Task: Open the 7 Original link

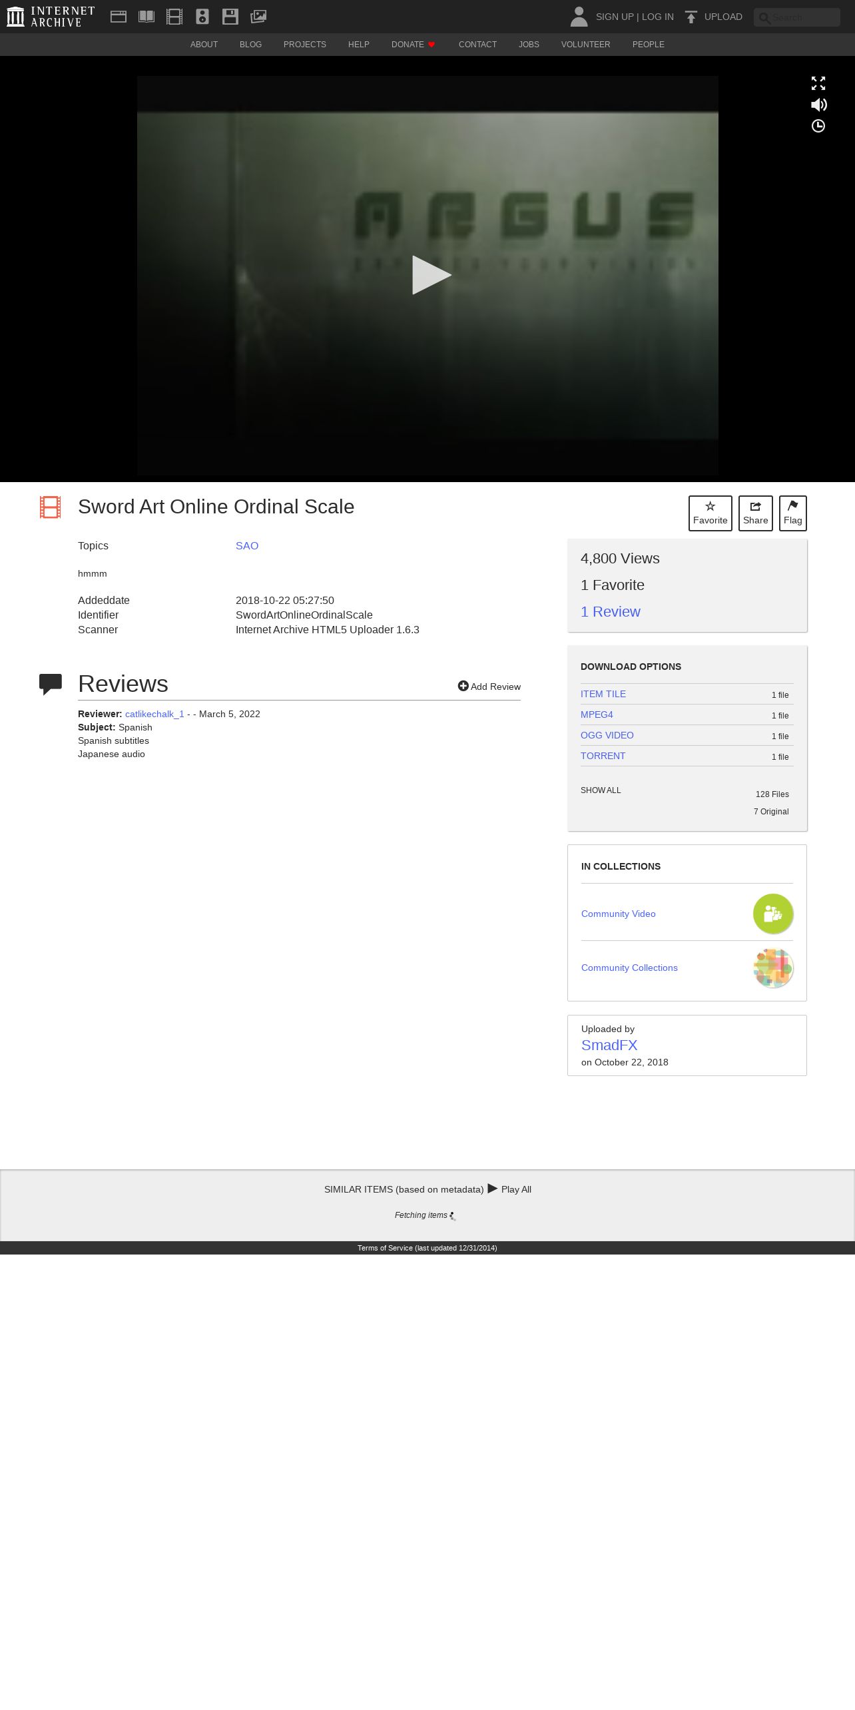Action: 771,812
